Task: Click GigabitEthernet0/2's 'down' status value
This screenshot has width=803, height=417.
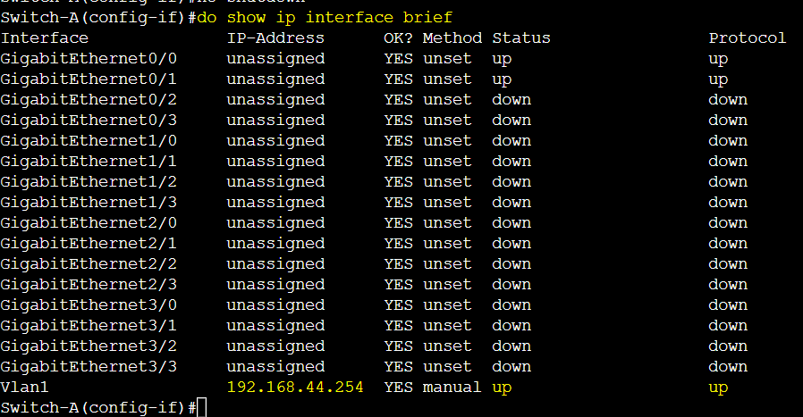Action: [511, 100]
